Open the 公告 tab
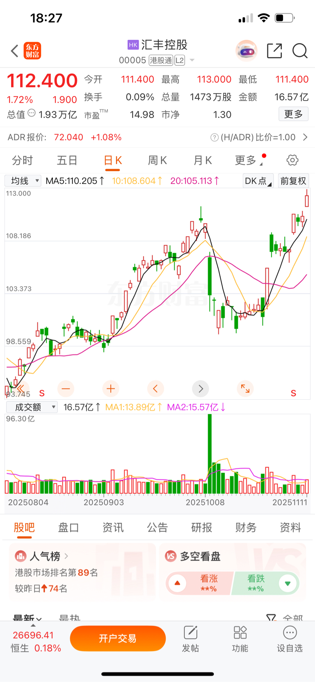Image resolution: width=315 pixels, height=682 pixels. point(157,527)
